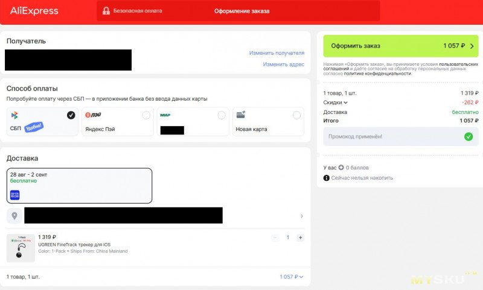Click the '-262 ₽' discount amount
Screen dimensions: 483x290
[470, 102]
